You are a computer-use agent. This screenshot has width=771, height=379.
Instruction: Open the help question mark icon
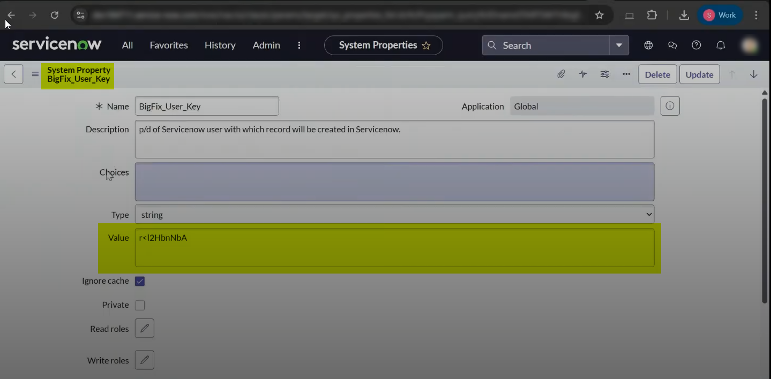(x=697, y=45)
